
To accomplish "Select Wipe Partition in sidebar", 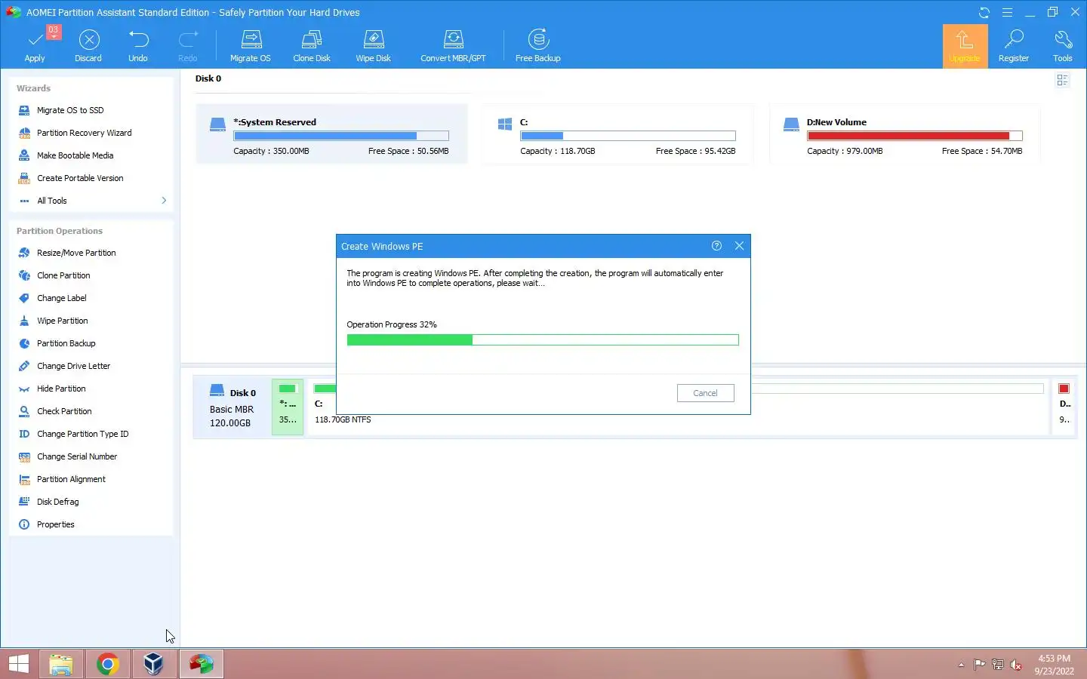I will coord(62,321).
